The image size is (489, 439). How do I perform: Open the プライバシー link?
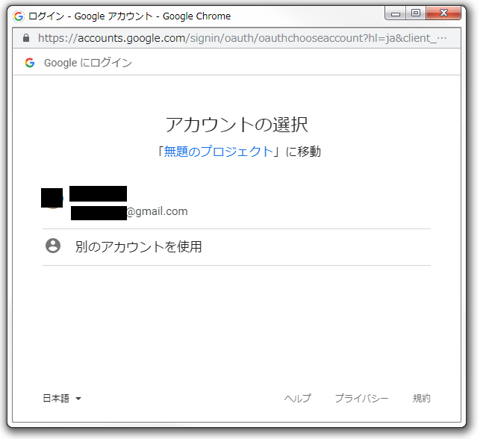[362, 398]
